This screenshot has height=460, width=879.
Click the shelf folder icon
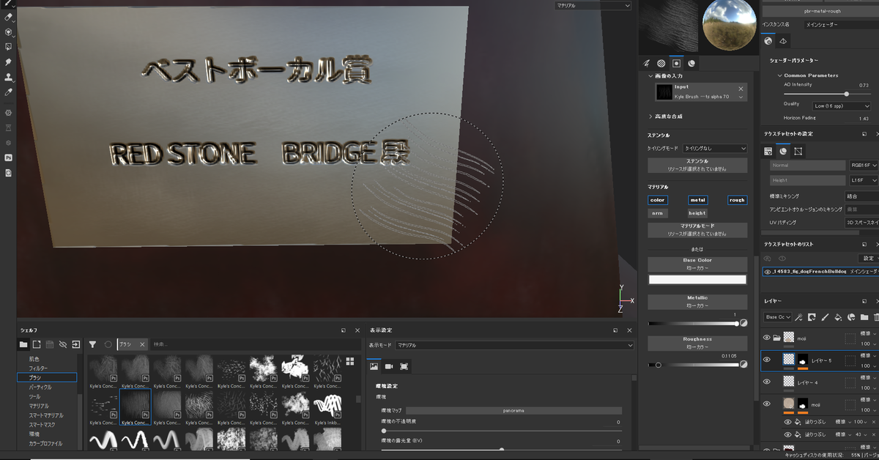click(x=23, y=344)
